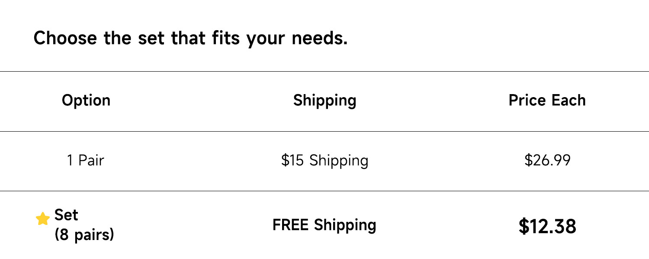
Task: Choose the Set option label
Action: tap(66, 215)
